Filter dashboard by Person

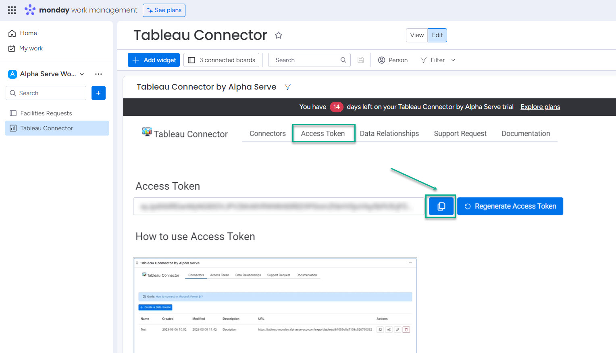coord(392,60)
